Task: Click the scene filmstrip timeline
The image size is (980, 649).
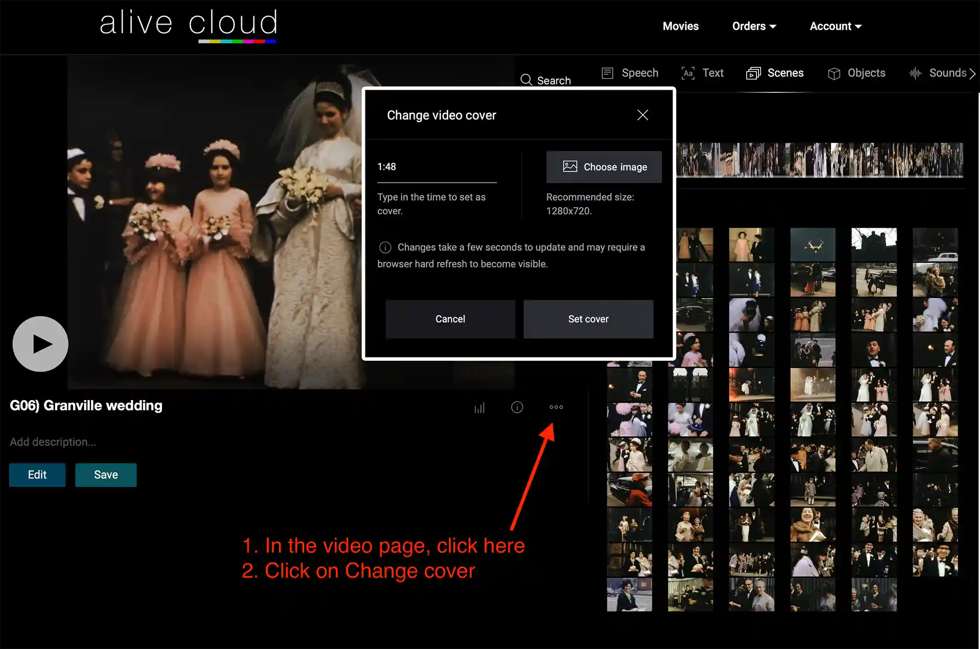Action: [820, 160]
